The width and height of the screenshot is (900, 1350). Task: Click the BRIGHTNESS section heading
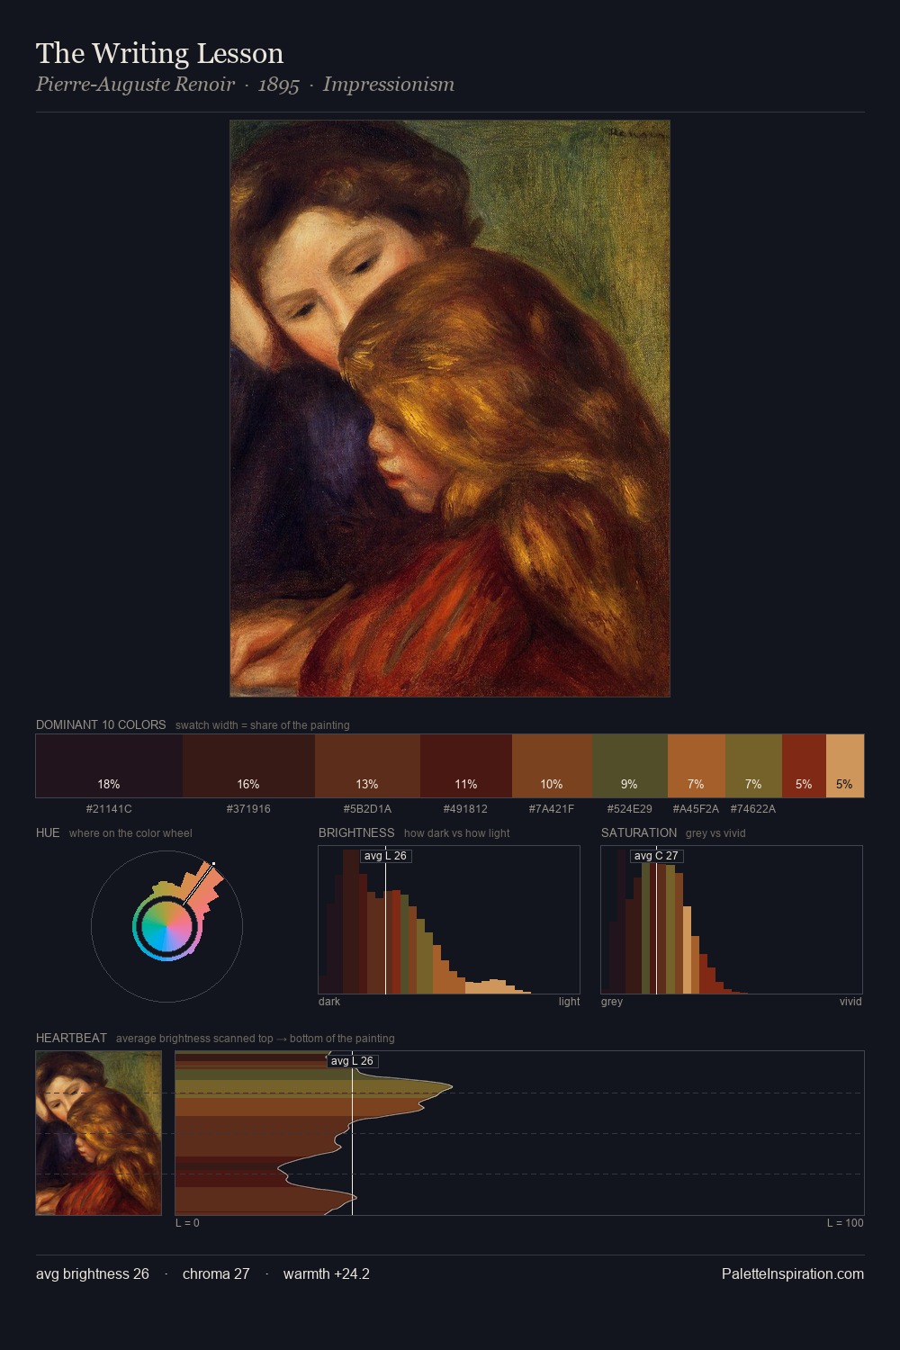pyautogui.click(x=356, y=833)
